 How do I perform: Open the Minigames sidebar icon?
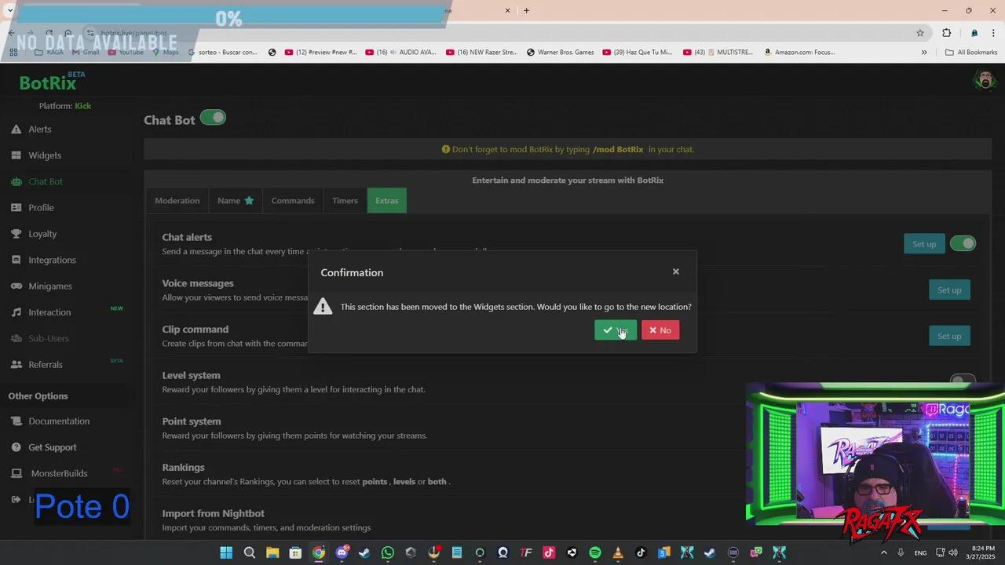[x=16, y=286]
